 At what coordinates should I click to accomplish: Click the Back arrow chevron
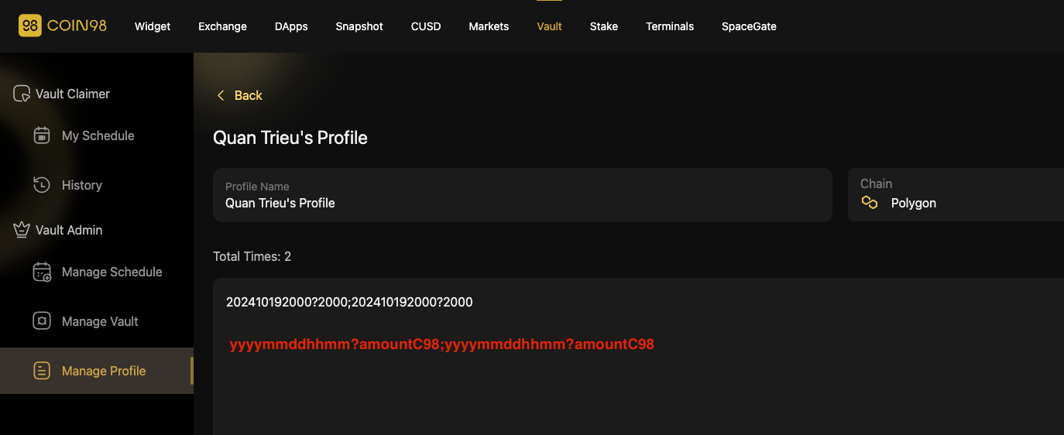(x=221, y=95)
